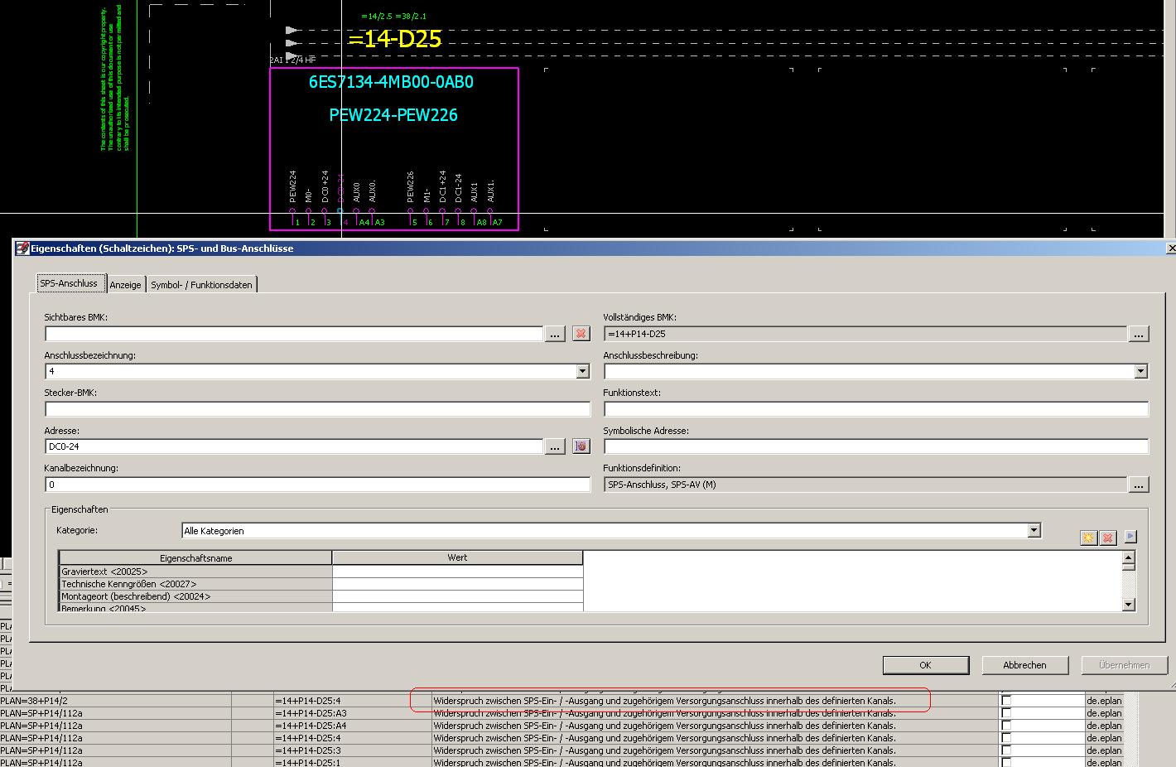
Task: Expand the Kategorie combo box
Action: [x=1034, y=530]
